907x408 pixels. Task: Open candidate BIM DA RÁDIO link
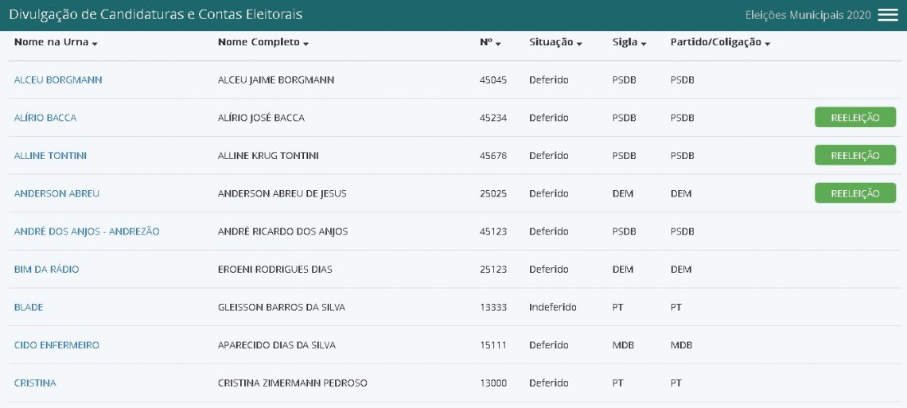pyautogui.click(x=46, y=270)
